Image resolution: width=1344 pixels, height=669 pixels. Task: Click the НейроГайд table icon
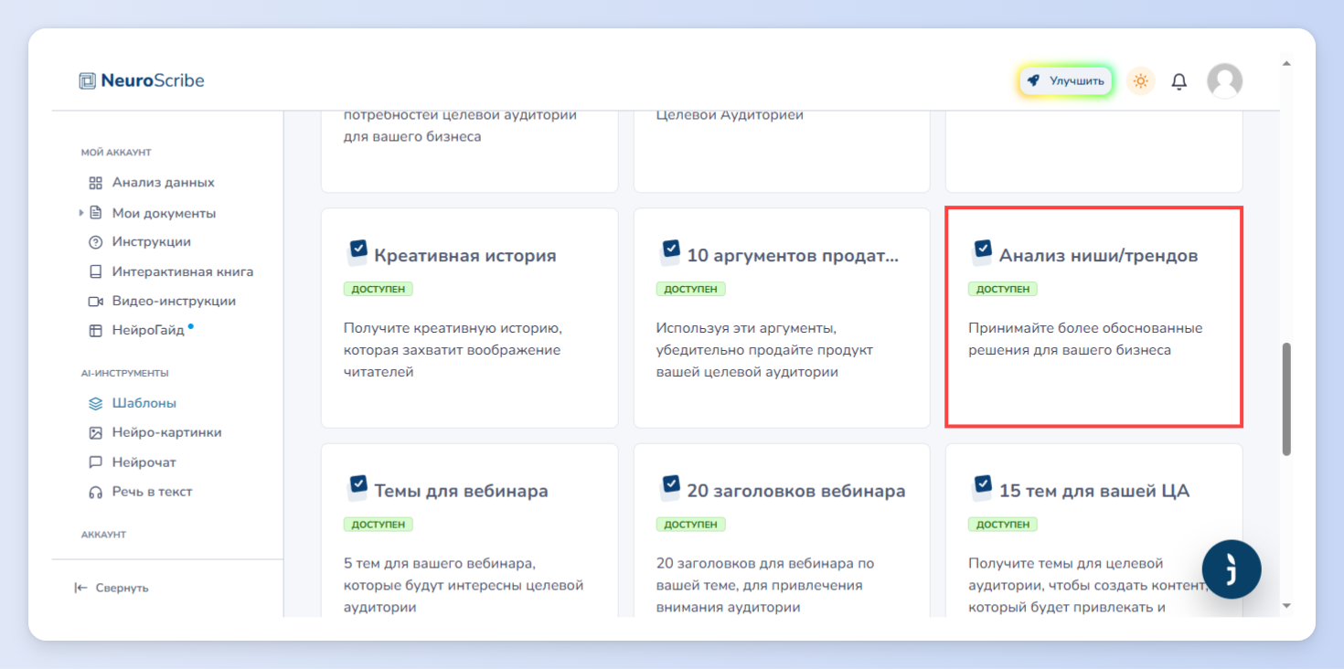click(95, 331)
